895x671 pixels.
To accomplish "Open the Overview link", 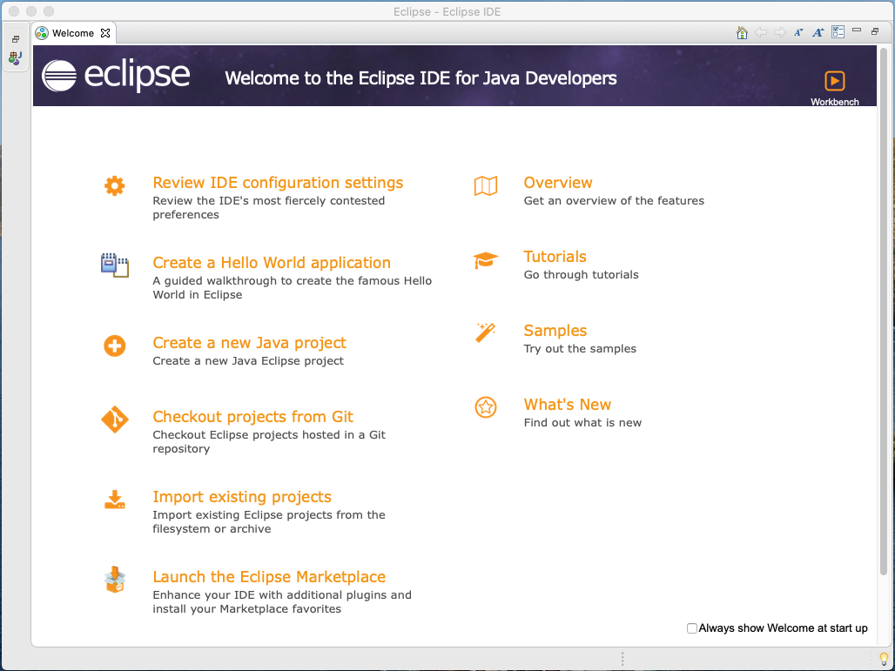I will (x=558, y=183).
